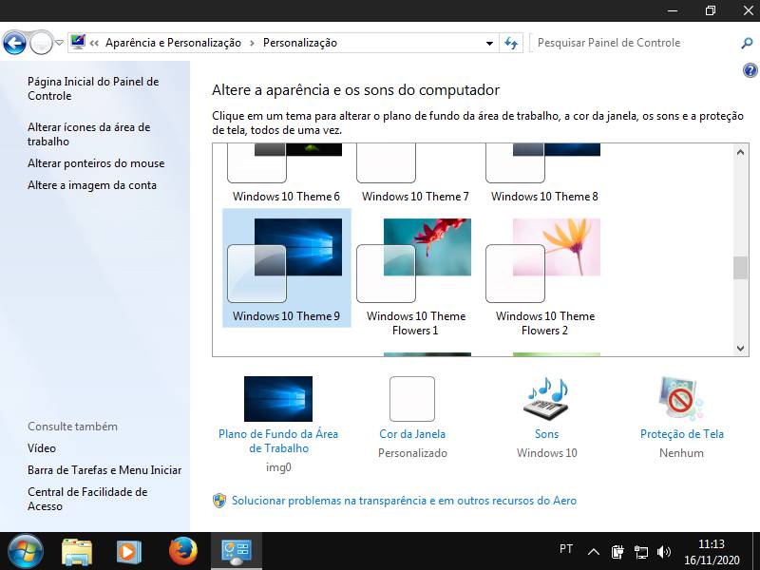The width and height of the screenshot is (760, 570).
Task: Open Barra de Tarefas e Menu Iniciar
Action: pos(104,470)
